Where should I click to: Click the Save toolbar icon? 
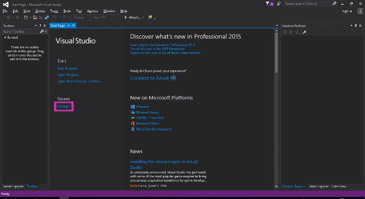click(x=41, y=17)
